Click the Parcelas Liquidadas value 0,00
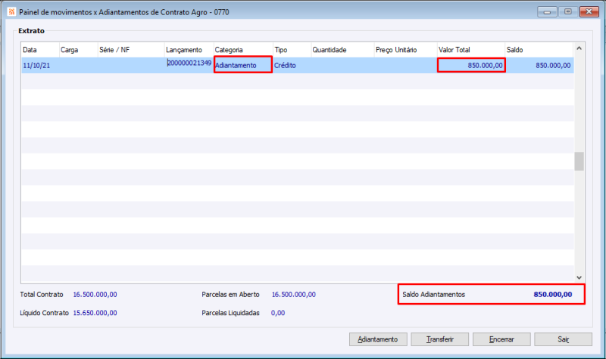This screenshot has height=359, width=606. [278, 313]
